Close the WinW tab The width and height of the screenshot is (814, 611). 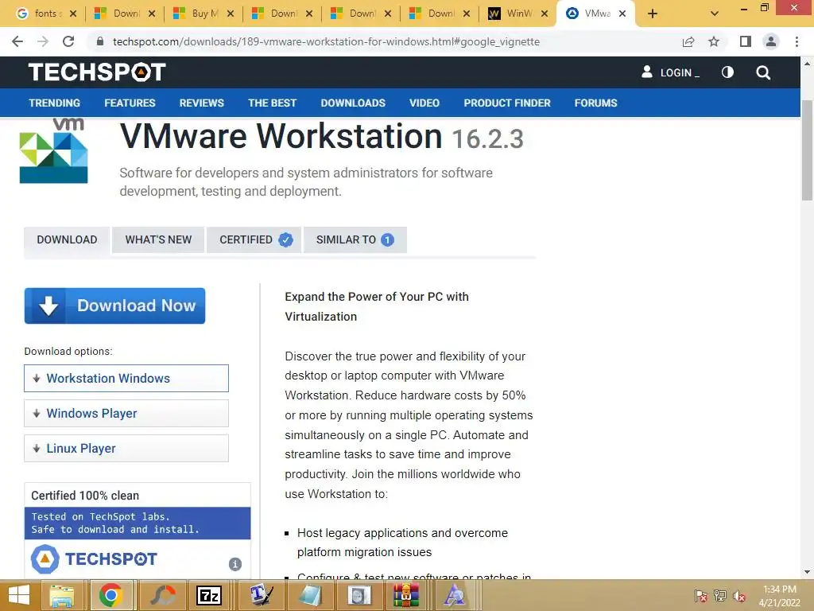coord(545,14)
